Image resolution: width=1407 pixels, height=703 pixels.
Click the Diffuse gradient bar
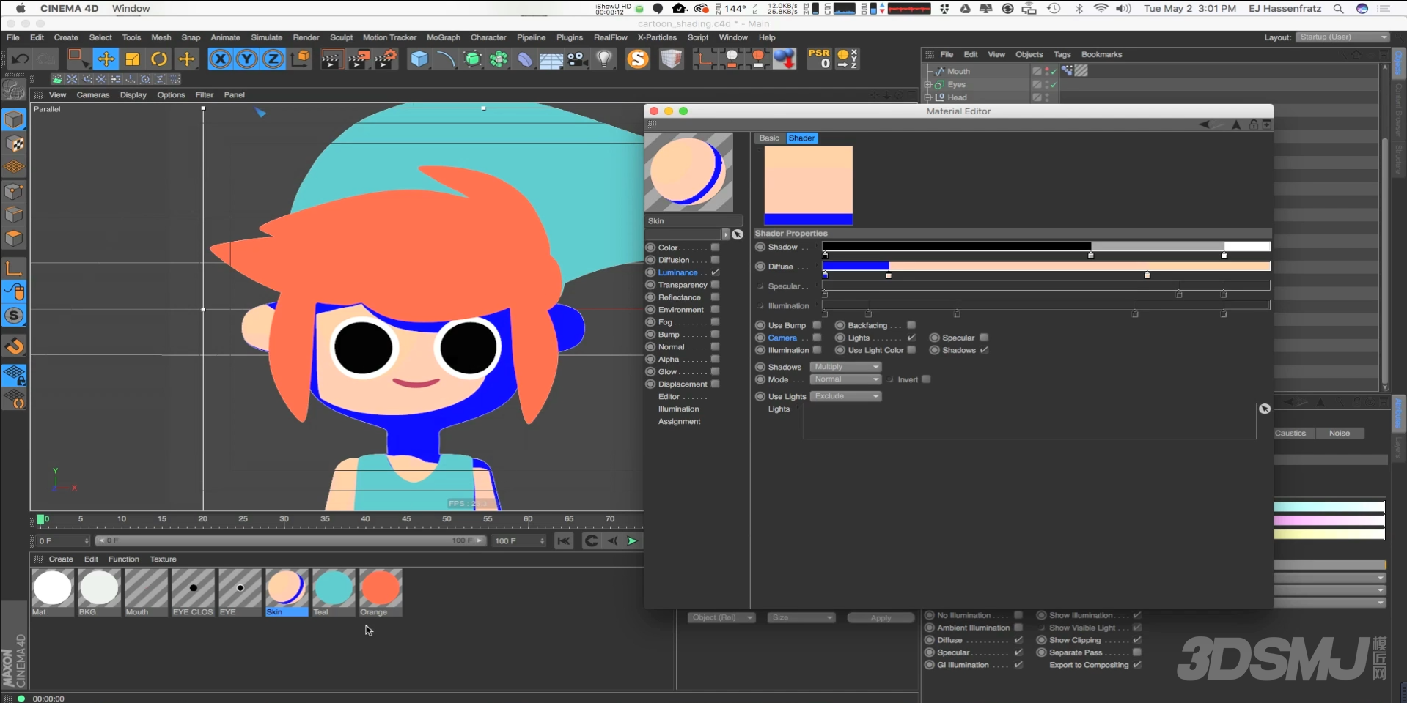click(x=1046, y=267)
